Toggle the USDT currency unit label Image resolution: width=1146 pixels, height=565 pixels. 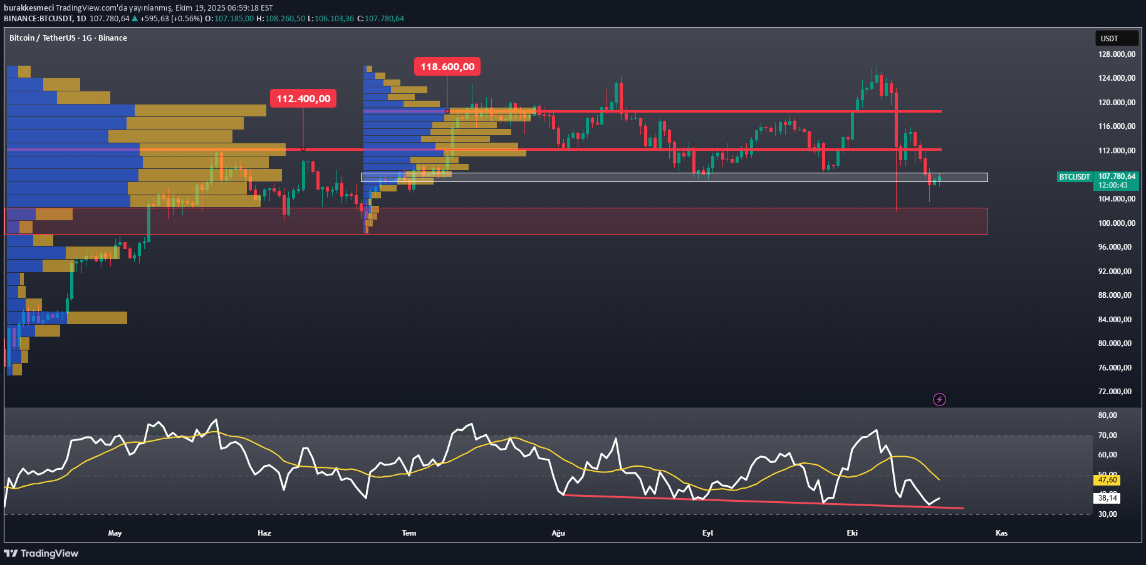(x=1117, y=38)
